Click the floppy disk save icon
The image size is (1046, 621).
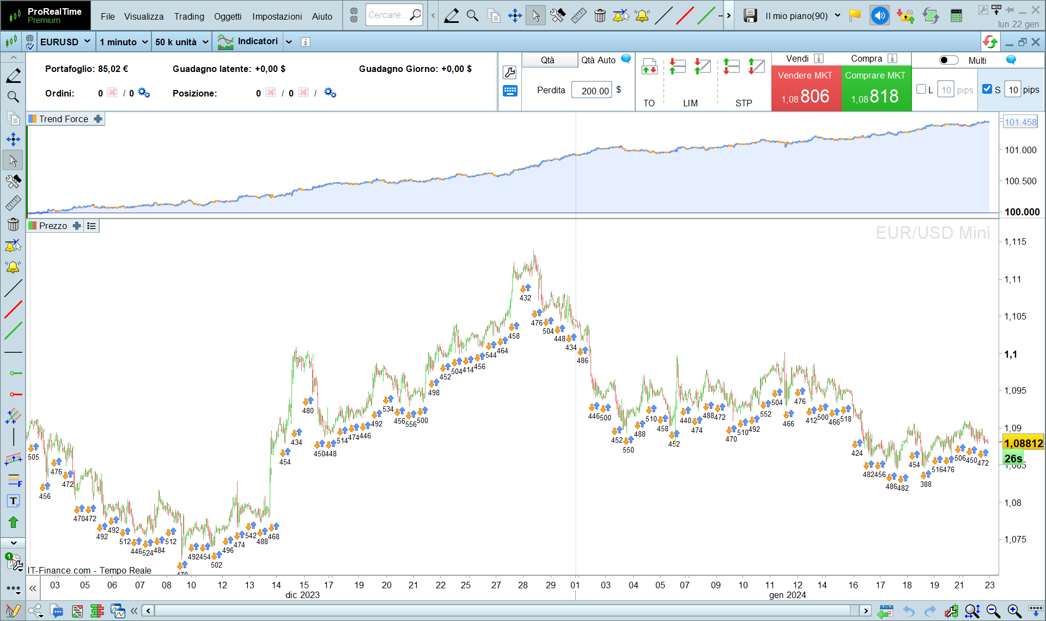(750, 16)
